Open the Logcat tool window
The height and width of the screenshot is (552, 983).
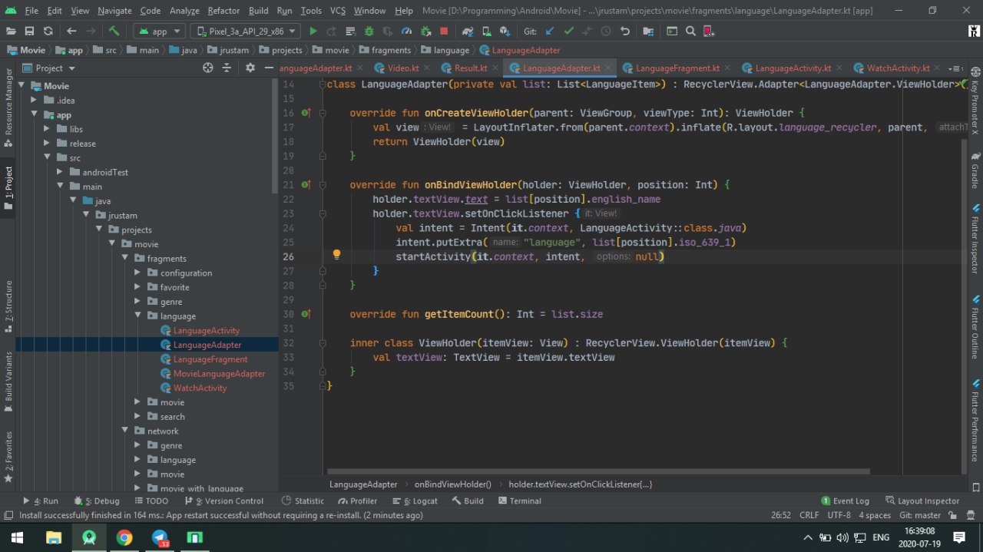pyautogui.click(x=415, y=501)
